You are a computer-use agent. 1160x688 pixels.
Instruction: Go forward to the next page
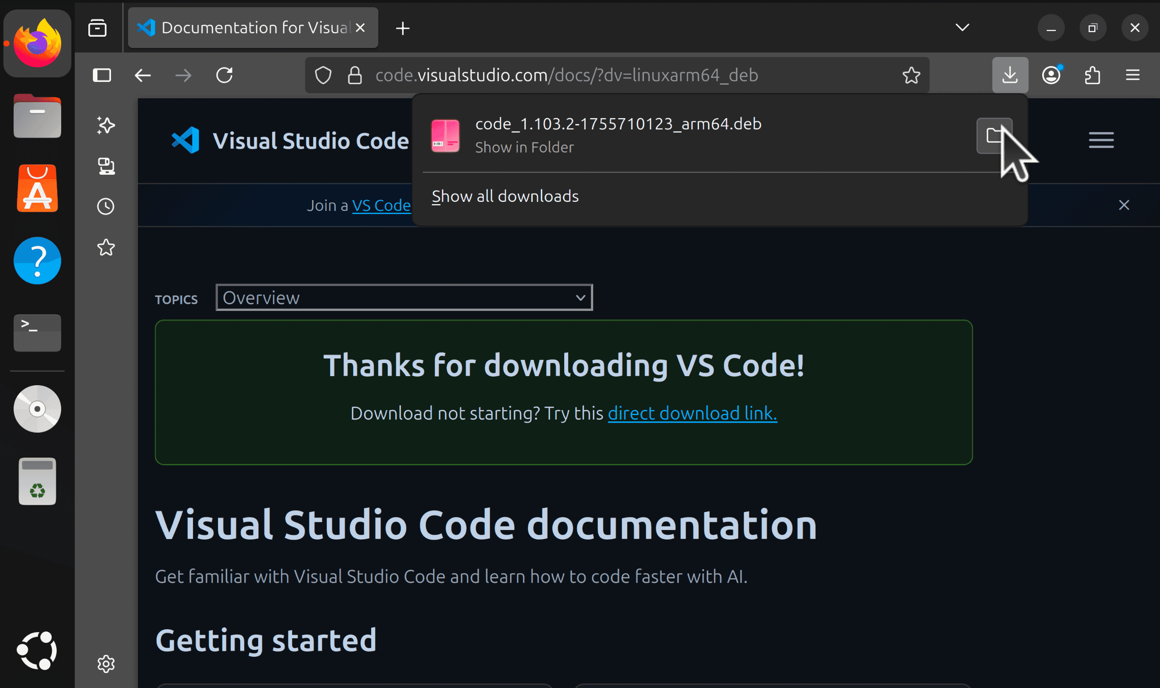point(184,75)
